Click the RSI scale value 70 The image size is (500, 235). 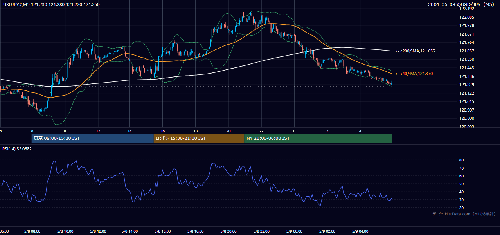pos(462,168)
